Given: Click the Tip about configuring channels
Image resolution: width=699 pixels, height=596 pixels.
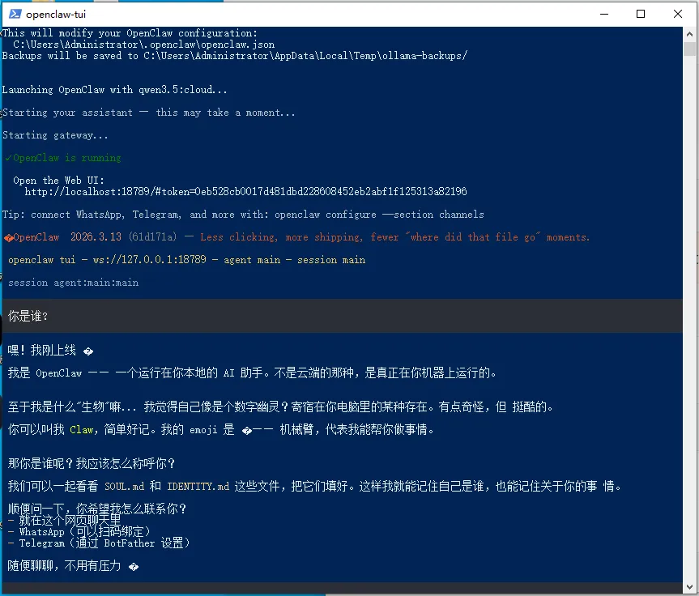Looking at the screenshot, I should 243,215.
